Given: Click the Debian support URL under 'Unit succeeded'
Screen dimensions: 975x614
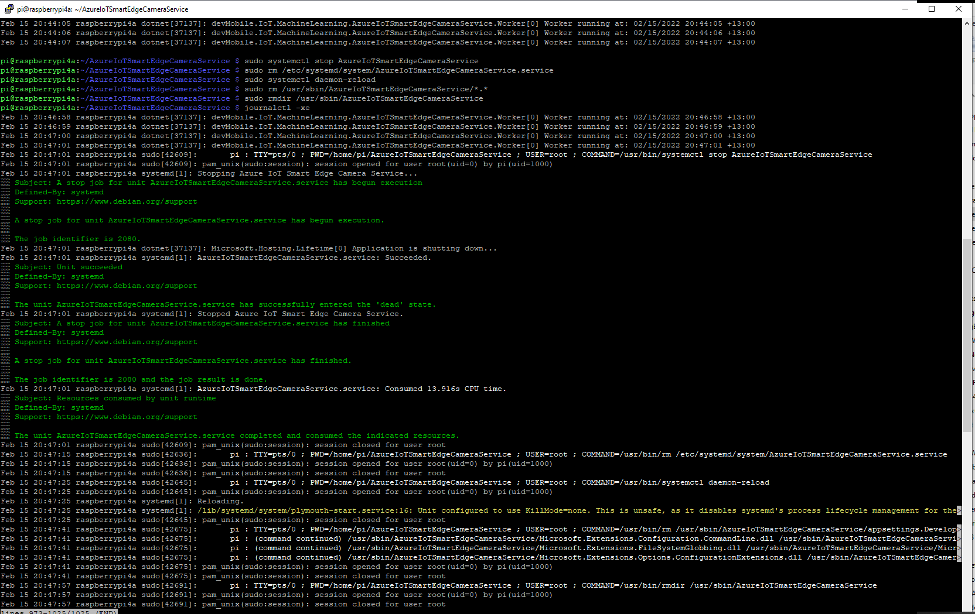Looking at the screenshot, I should 127,286.
